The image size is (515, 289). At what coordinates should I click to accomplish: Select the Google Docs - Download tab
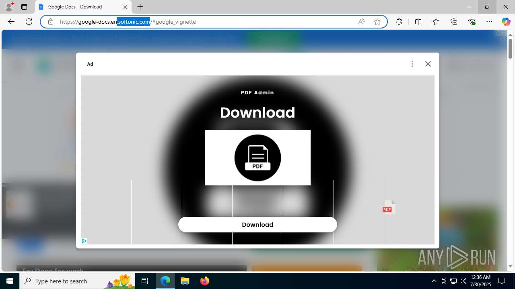84,7
